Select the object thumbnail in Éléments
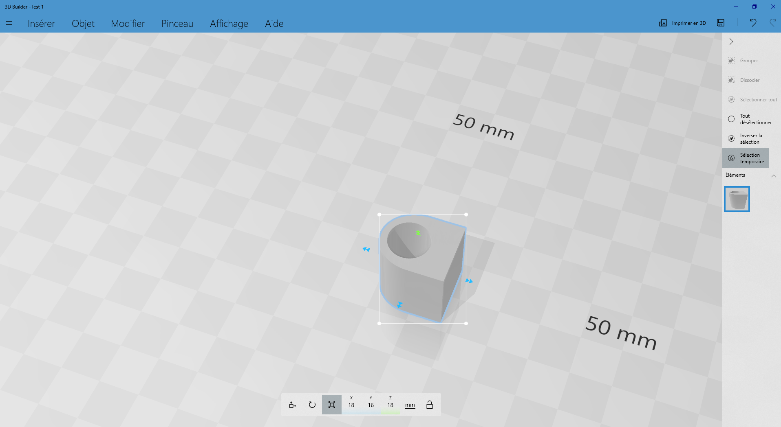 pyautogui.click(x=737, y=199)
